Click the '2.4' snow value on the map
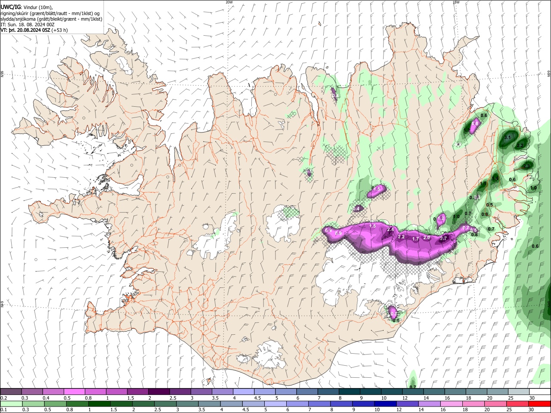This screenshot has height=413, width=551. tap(390, 230)
